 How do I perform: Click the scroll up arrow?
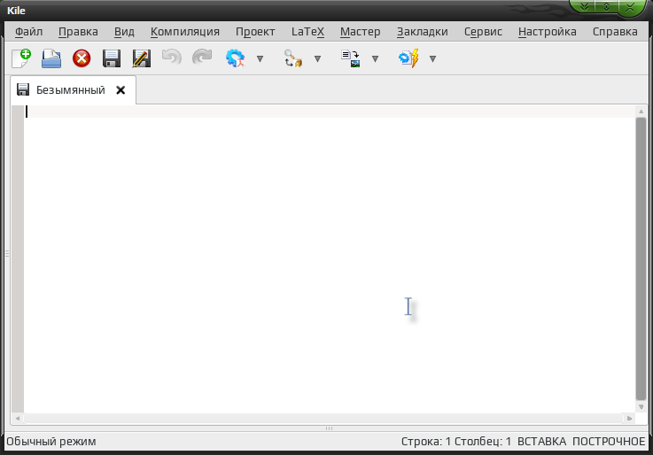(x=641, y=111)
